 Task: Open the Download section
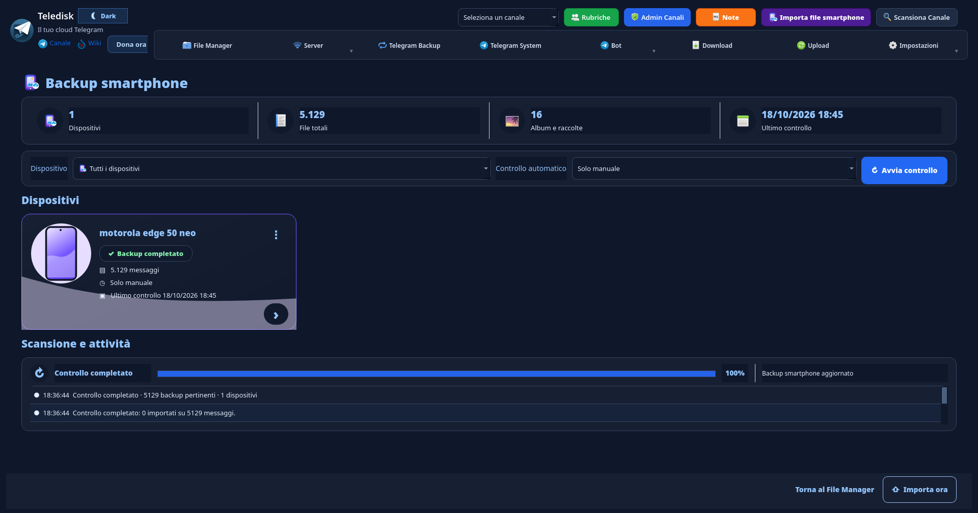(x=712, y=45)
